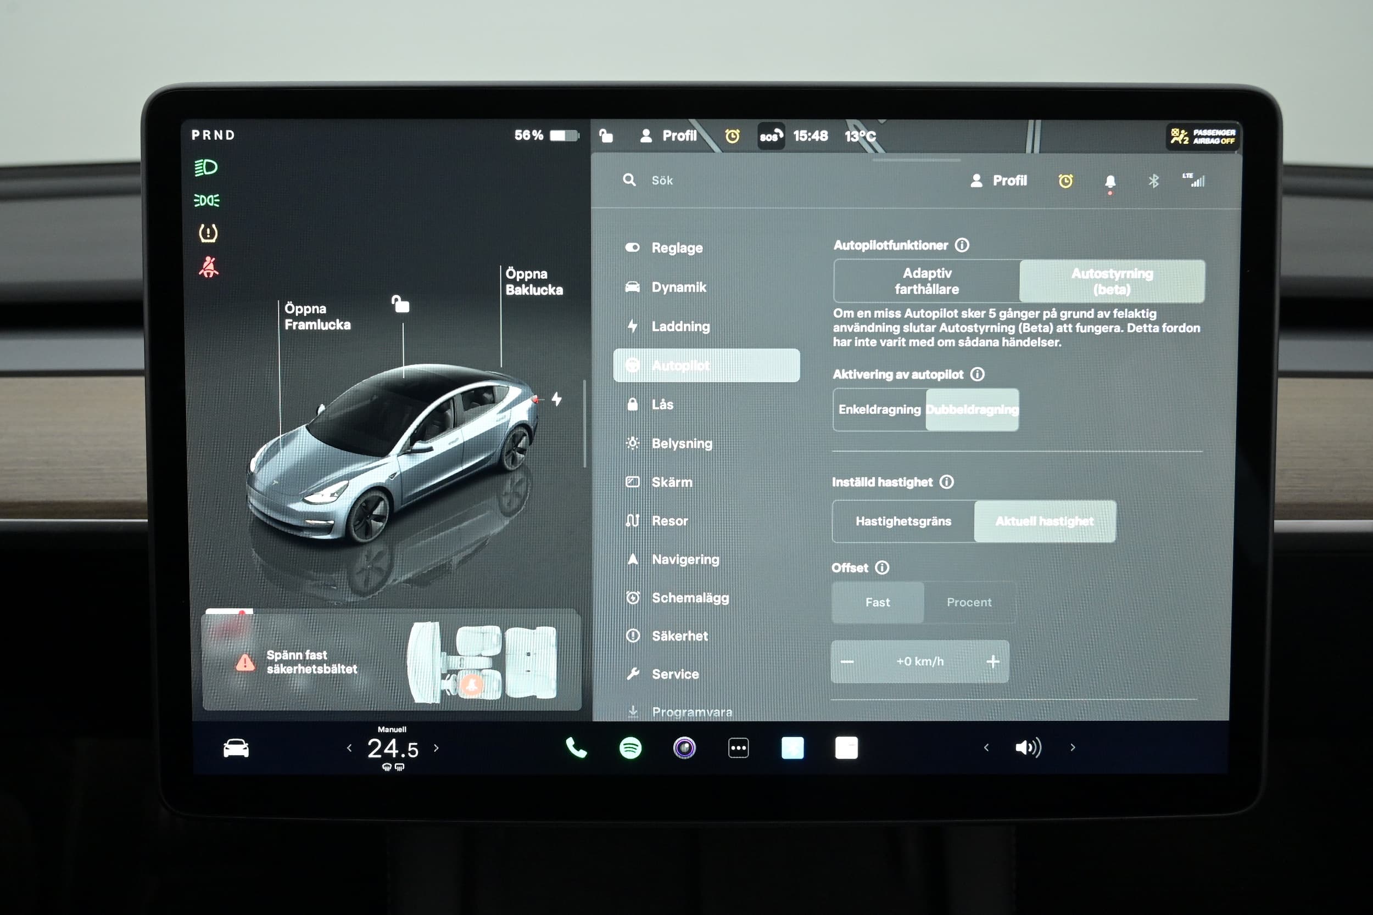The height and width of the screenshot is (915, 1373).
Task: Open Säkerhet settings menu
Action: point(706,636)
